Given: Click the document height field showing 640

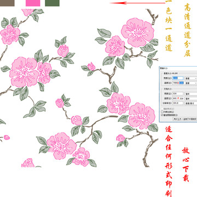Looking at the screenshot, I should (x=178, y=99).
